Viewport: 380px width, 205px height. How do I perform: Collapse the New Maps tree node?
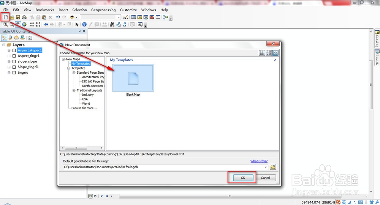click(x=63, y=59)
